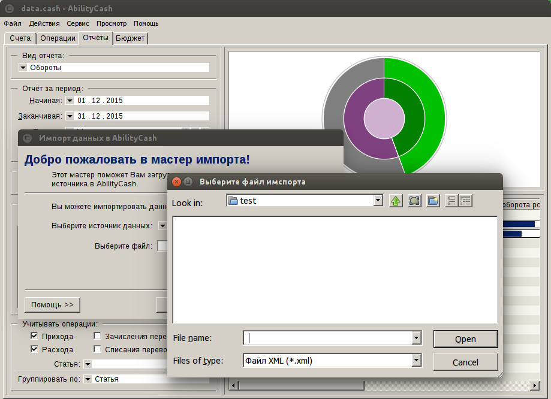Viewport: 551px width, 399px height.
Task: Switch file dialog to List view
Action: [x=451, y=201]
